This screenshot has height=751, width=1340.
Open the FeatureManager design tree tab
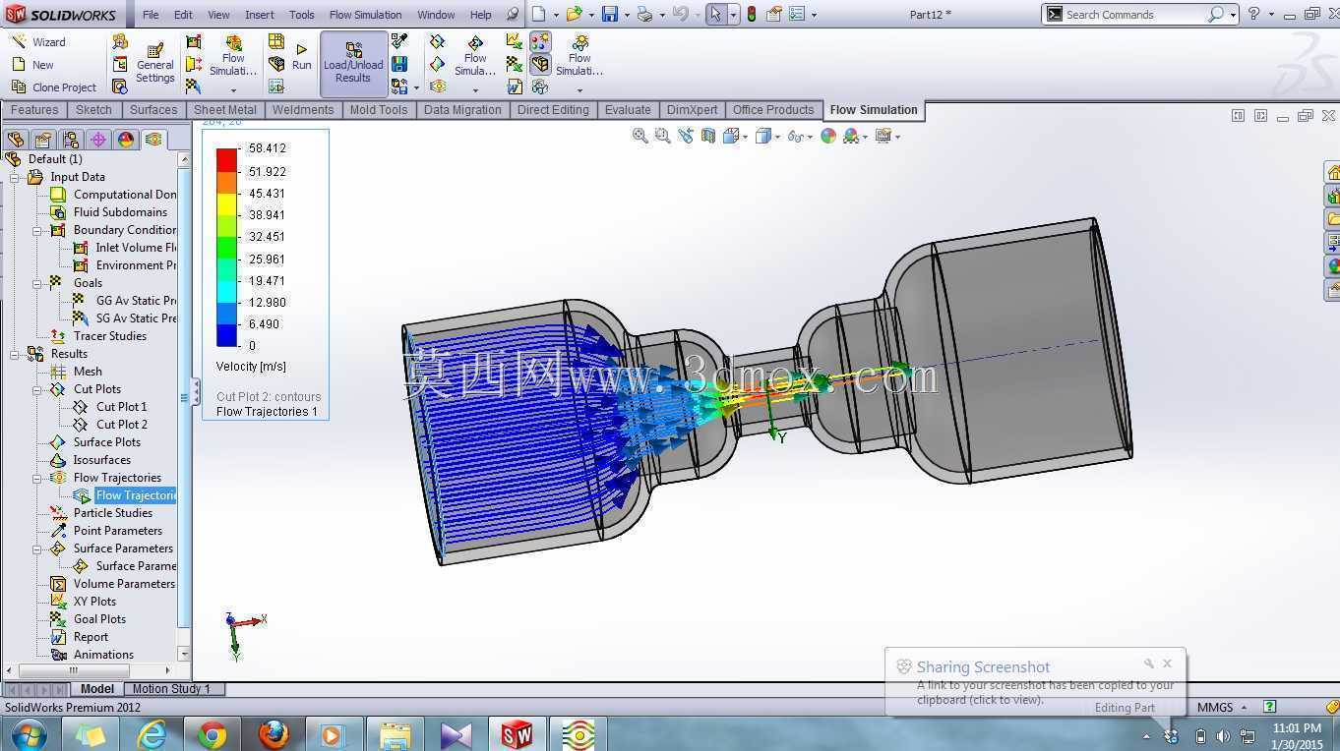15,140
